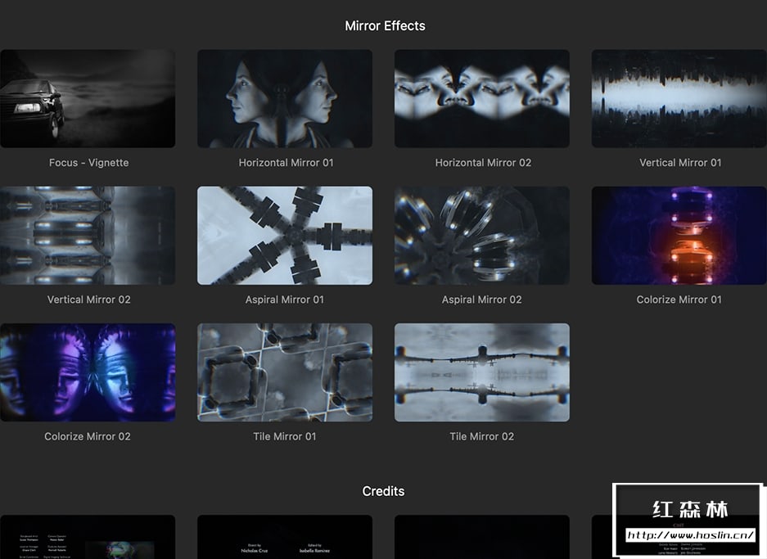
Task: Click the "Vertical Mirror 02" text label
Action: (x=89, y=300)
